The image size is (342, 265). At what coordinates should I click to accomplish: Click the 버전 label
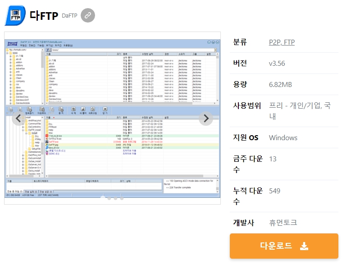click(240, 63)
